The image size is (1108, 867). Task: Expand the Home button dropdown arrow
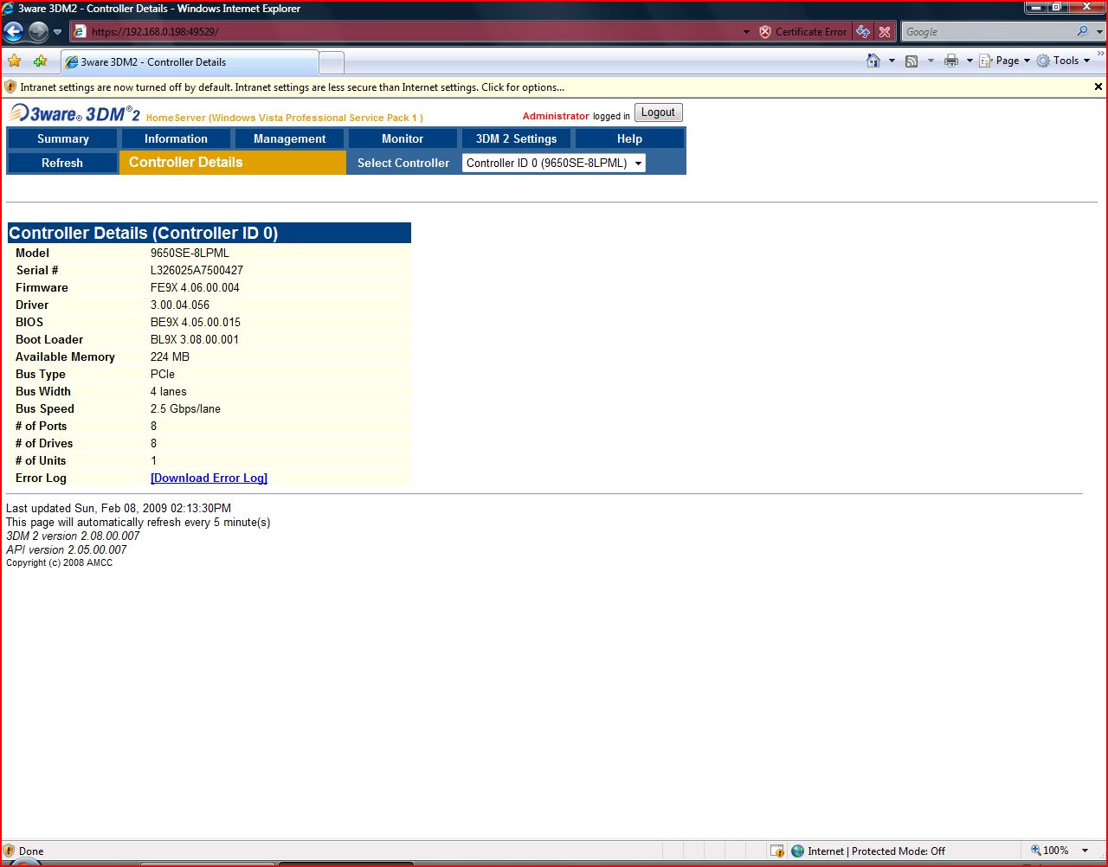[x=892, y=61]
